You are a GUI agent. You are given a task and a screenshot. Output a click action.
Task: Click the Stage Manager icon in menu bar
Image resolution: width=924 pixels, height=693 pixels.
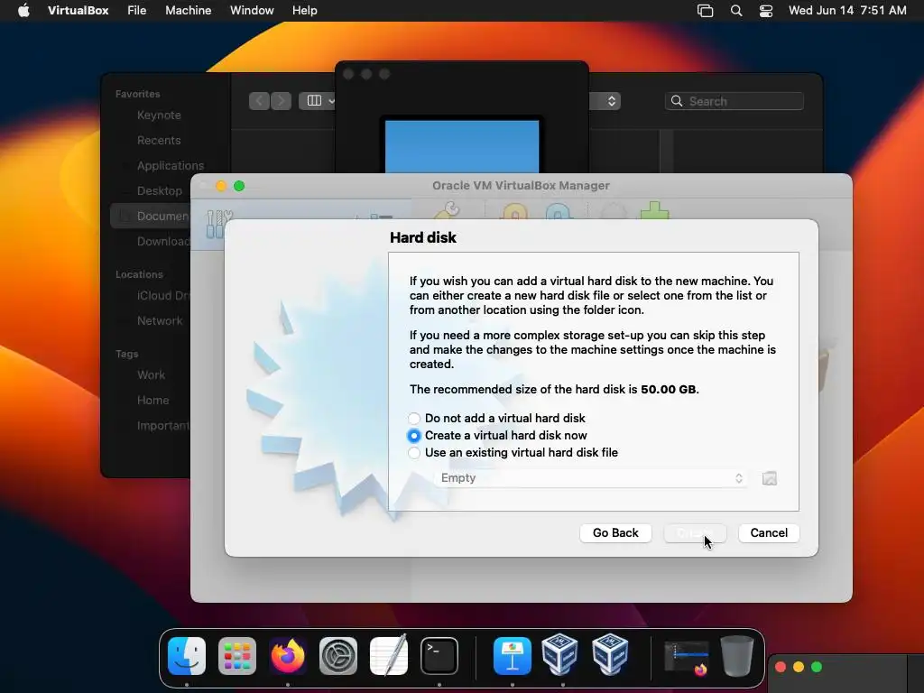pyautogui.click(x=705, y=11)
